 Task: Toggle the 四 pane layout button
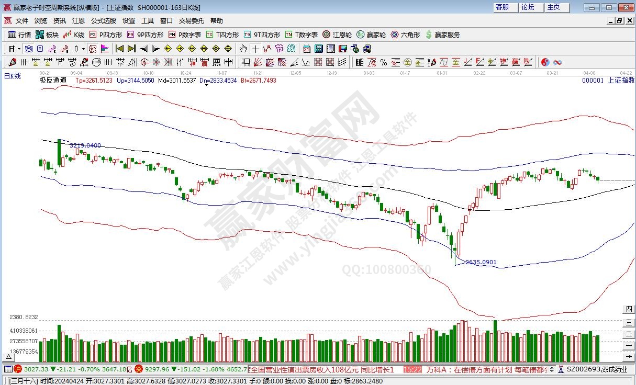(x=629, y=309)
